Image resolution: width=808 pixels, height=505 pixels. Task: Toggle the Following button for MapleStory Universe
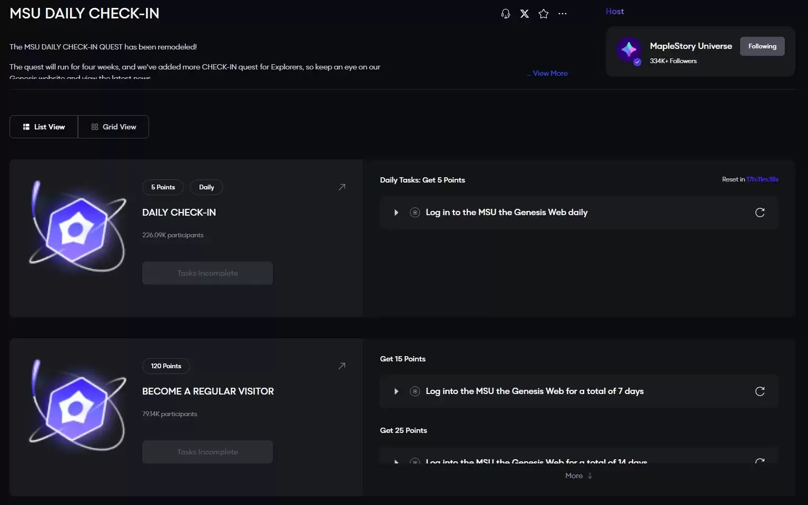762,46
